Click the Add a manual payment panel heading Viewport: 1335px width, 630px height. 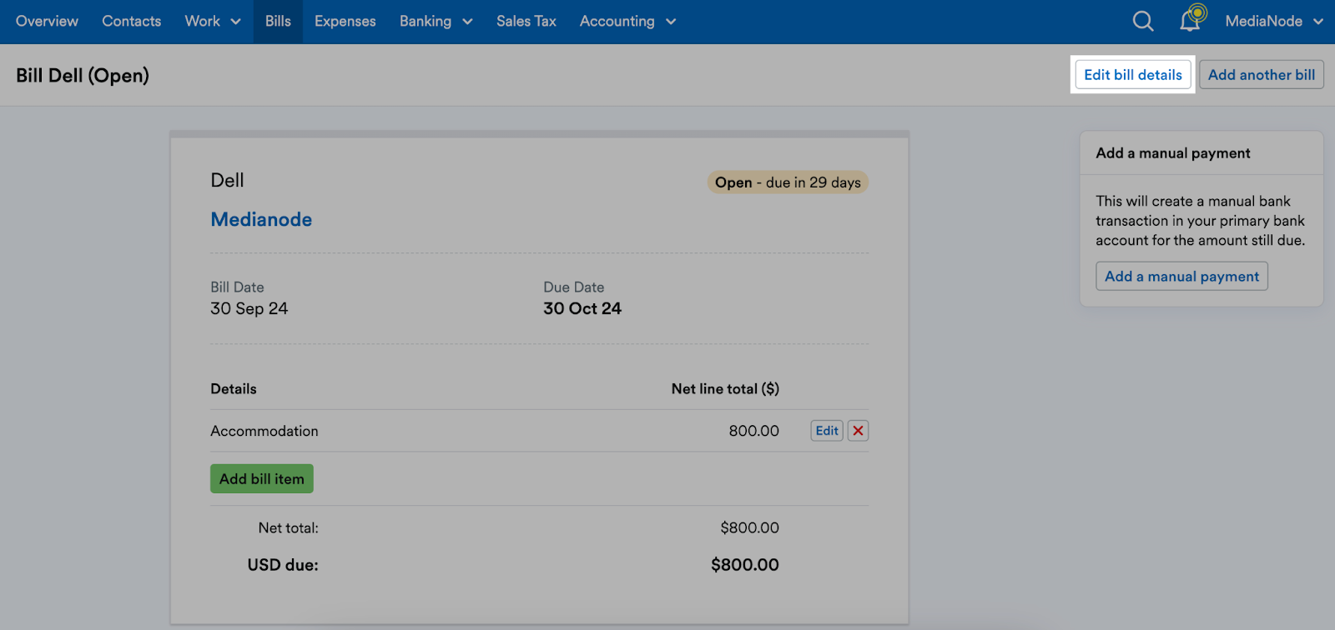click(1173, 153)
